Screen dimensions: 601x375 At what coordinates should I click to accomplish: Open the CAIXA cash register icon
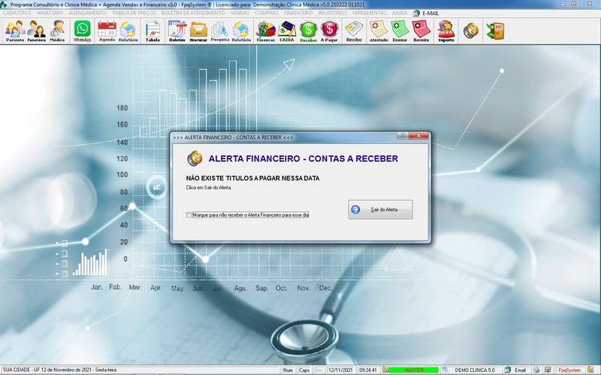(287, 31)
